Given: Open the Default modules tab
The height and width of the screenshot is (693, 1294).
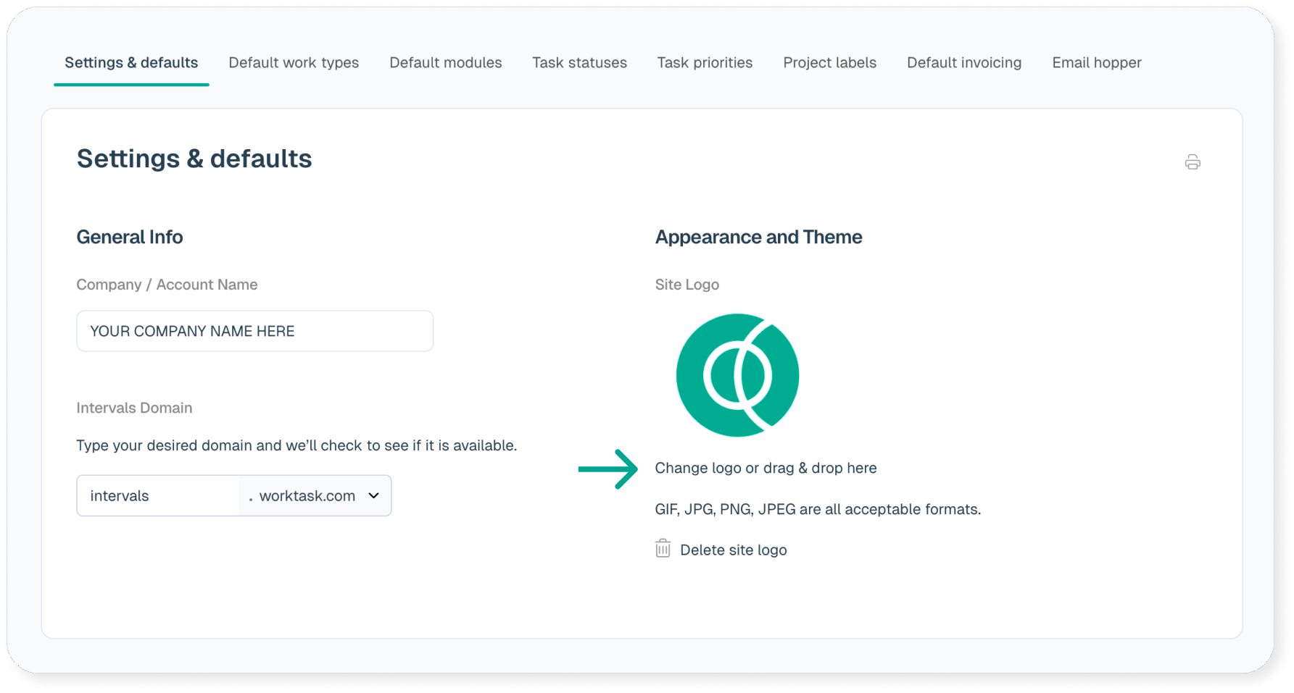Looking at the screenshot, I should coord(445,63).
